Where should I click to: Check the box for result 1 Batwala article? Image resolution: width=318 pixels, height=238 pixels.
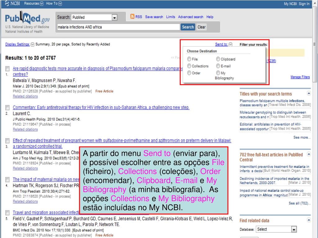coord(7,68)
